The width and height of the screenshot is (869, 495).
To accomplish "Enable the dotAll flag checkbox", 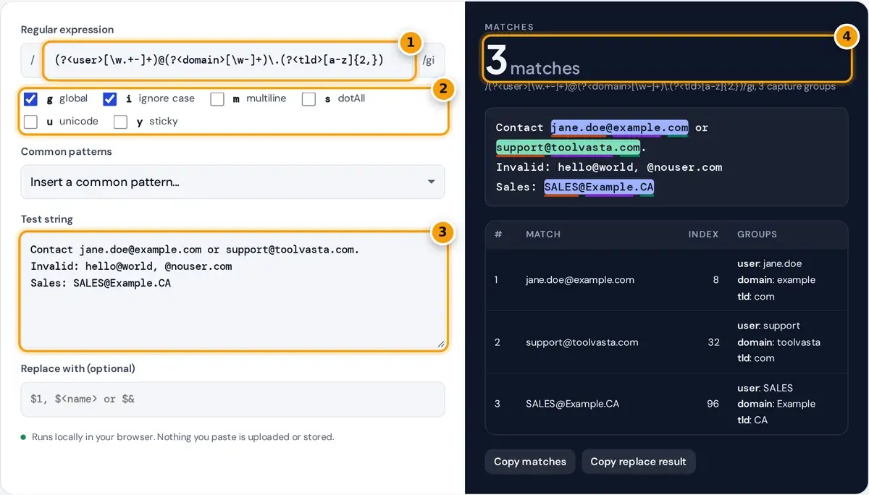I will [x=308, y=99].
